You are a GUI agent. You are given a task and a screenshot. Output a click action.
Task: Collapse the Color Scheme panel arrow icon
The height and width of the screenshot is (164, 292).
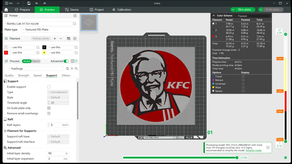point(214,16)
